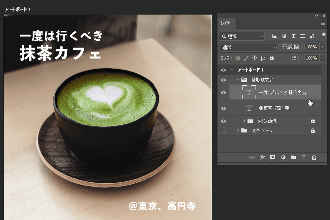The image size is (330, 220).
Task: Click the link layers icon
Action: click(252, 157)
